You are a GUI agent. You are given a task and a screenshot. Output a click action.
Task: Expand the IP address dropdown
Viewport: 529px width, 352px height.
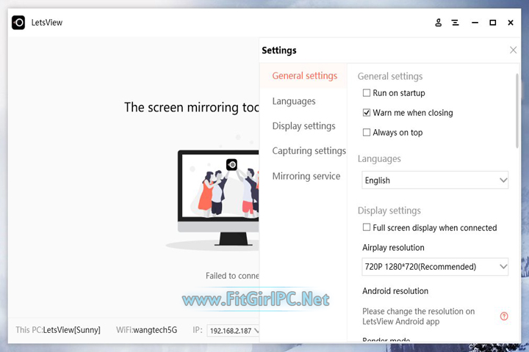[x=233, y=331]
